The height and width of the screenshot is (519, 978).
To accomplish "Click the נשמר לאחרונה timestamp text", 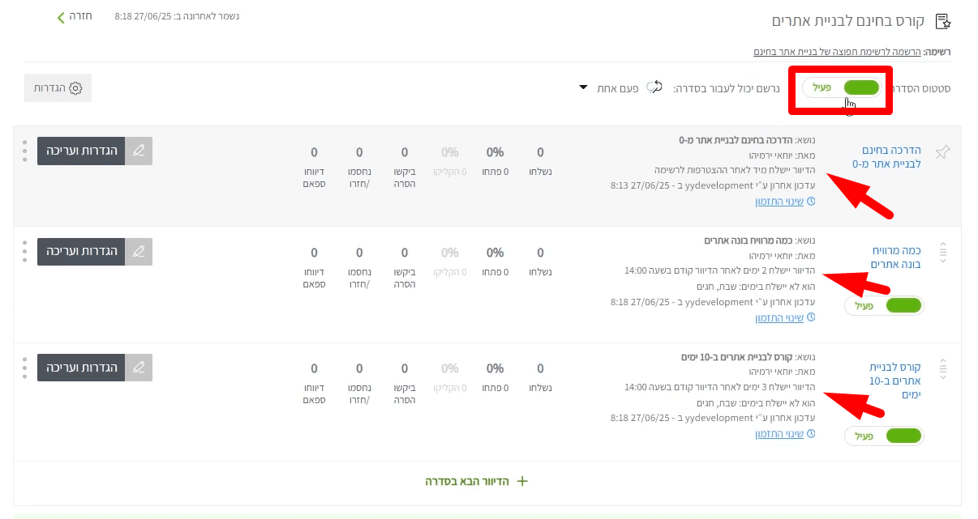I will [x=178, y=16].
